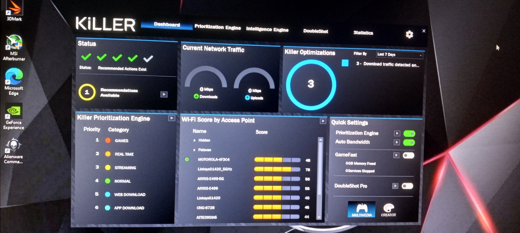Expand the Palavan access point row

(194, 150)
